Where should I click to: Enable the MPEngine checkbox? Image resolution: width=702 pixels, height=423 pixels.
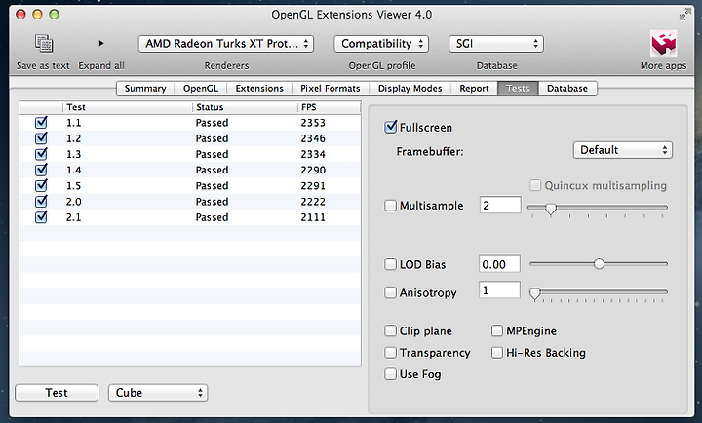(497, 330)
